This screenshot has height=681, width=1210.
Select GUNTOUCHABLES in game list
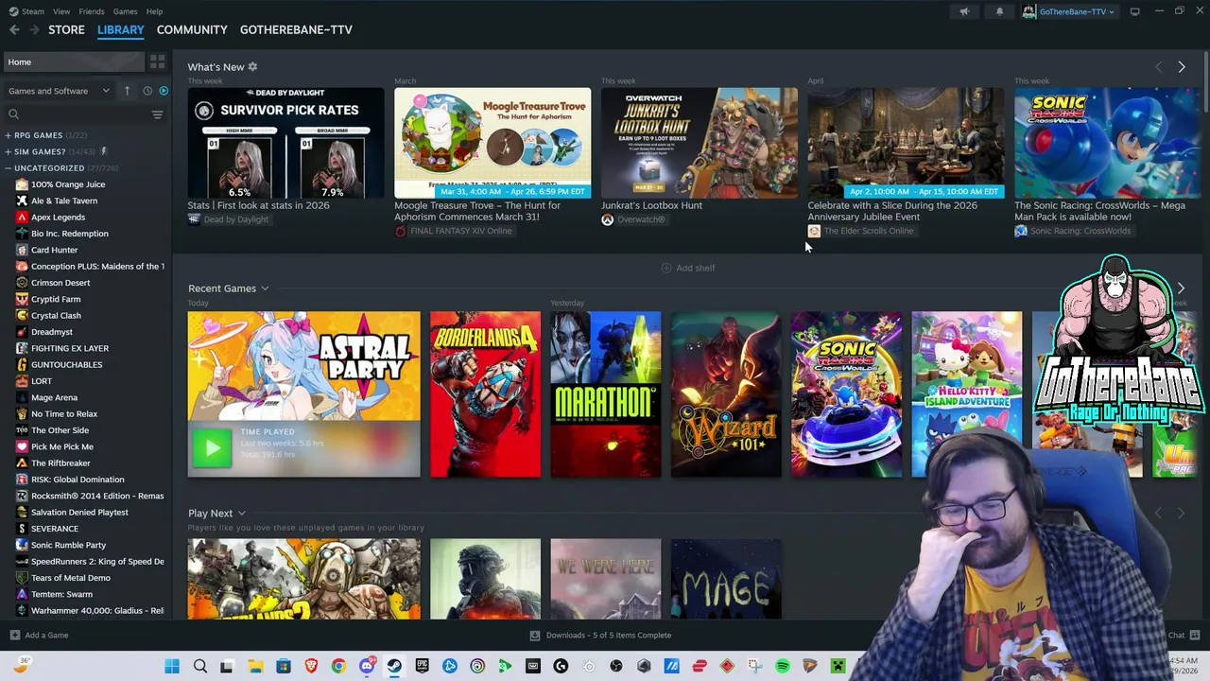point(66,364)
